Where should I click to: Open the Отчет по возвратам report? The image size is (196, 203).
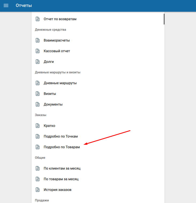pos(60,19)
